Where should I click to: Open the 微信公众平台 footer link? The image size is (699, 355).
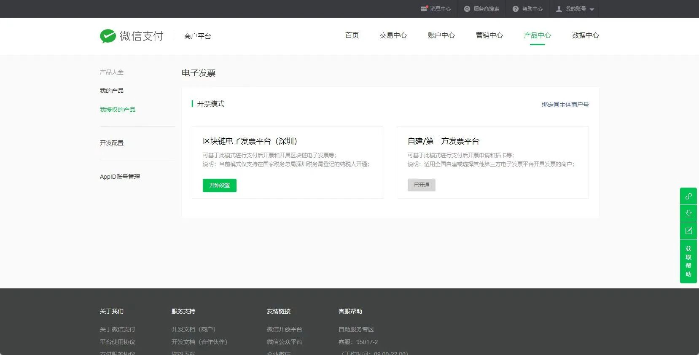(x=285, y=342)
